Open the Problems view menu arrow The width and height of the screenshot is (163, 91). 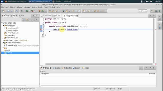pyautogui.click(x=146, y=68)
